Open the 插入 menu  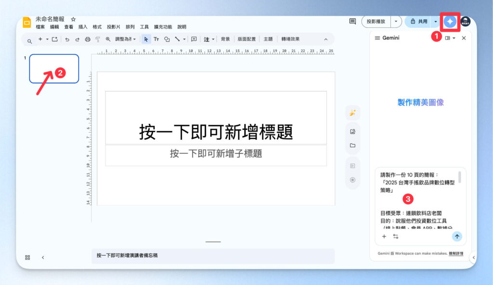point(82,26)
